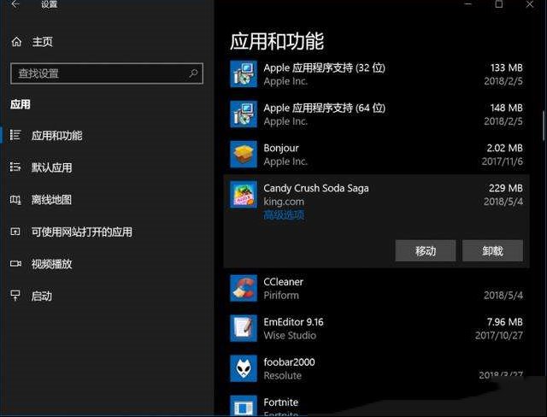Click the 可使用网站打开的应用 icon
547x417 pixels.
coord(15,232)
